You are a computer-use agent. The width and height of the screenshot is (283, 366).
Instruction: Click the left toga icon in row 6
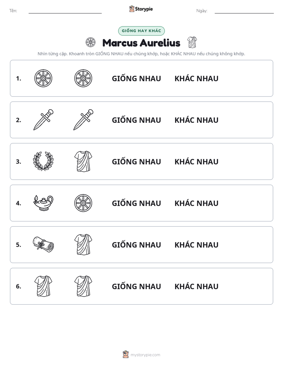point(43,286)
